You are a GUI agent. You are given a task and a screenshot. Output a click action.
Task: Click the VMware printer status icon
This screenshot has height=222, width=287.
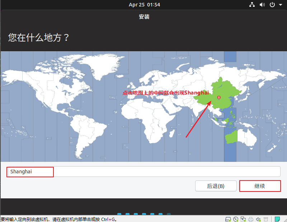coord(251,219)
